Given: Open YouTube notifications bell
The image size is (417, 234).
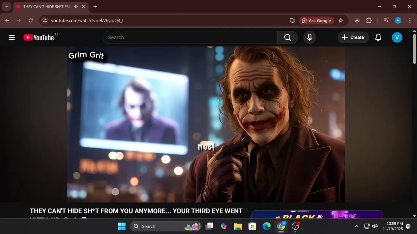Looking at the screenshot, I should 378,37.
